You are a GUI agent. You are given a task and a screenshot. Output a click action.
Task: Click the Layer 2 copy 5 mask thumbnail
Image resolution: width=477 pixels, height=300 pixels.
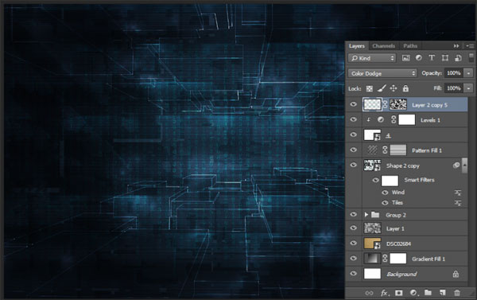coord(398,104)
